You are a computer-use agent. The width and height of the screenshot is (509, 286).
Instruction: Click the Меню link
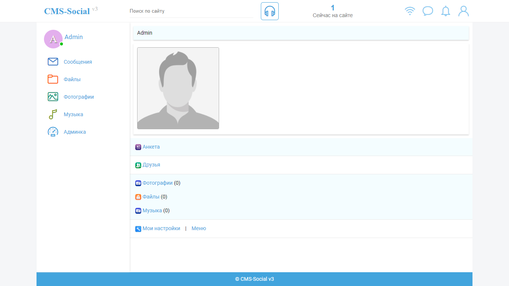[x=199, y=228]
